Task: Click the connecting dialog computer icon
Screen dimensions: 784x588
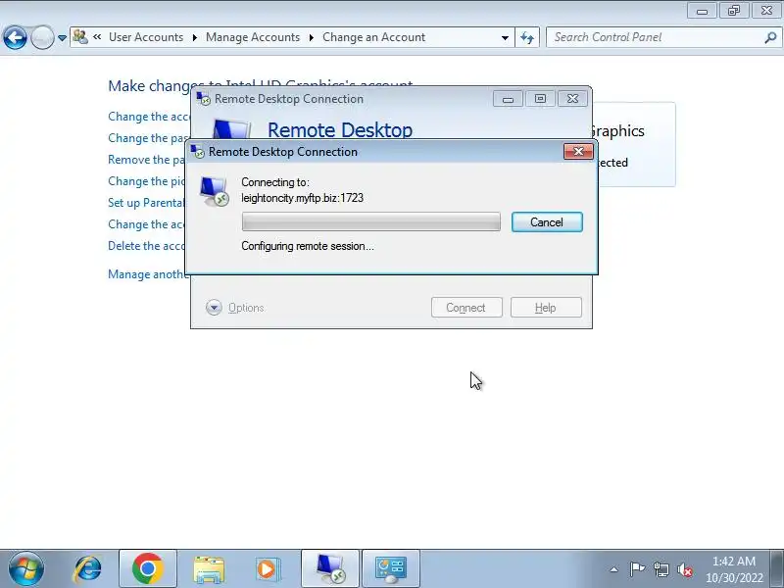Action: coord(214,191)
